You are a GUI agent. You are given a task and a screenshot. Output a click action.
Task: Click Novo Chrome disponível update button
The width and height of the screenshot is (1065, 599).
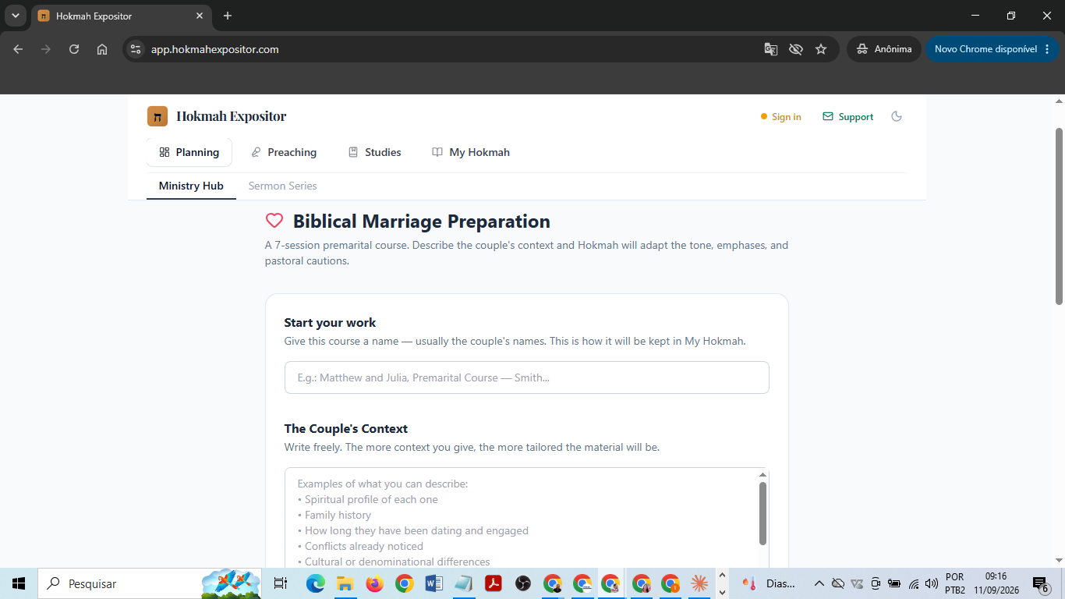(992, 49)
